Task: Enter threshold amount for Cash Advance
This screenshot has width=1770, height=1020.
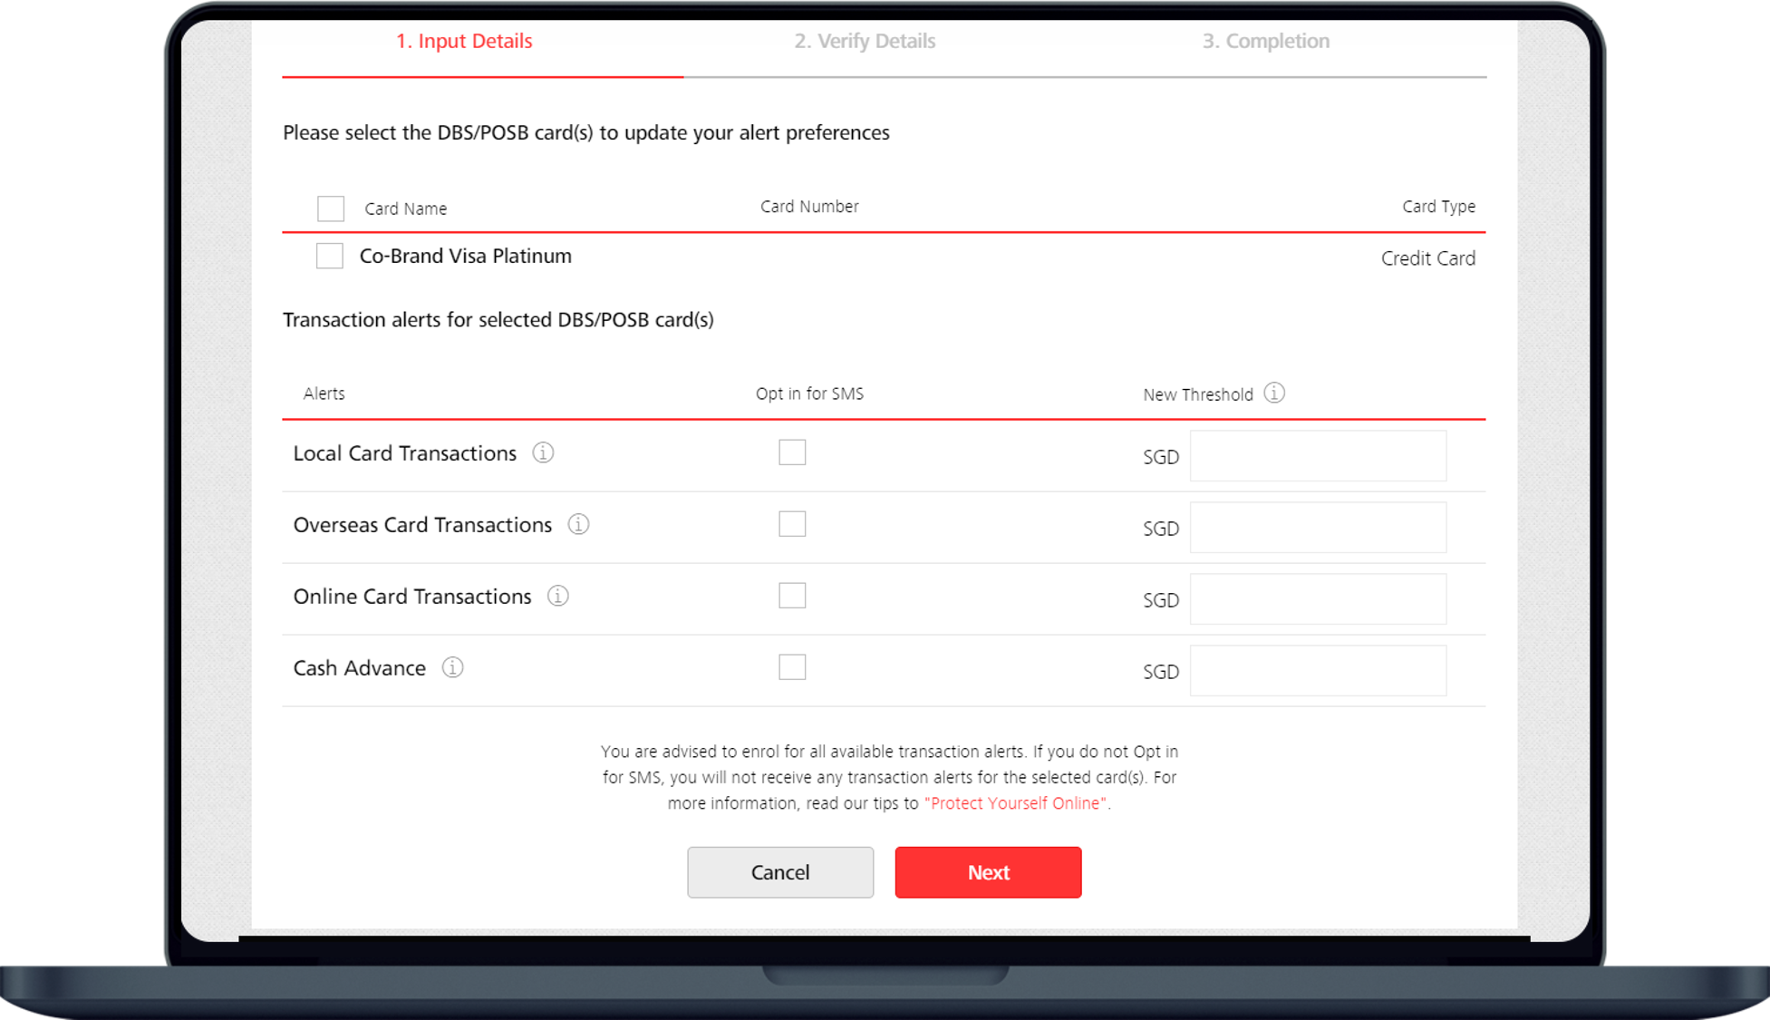Action: pos(1317,668)
